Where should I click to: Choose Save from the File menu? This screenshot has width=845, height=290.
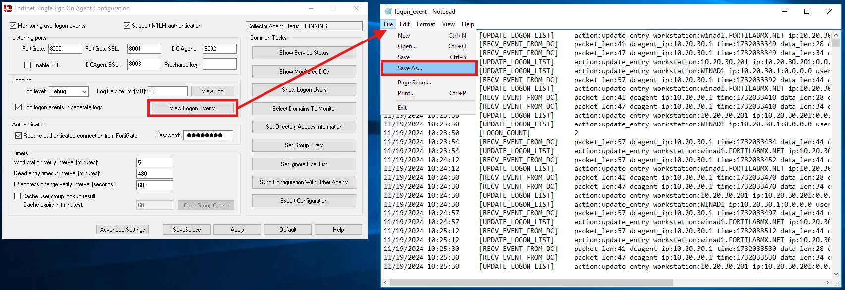coord(429,57)
